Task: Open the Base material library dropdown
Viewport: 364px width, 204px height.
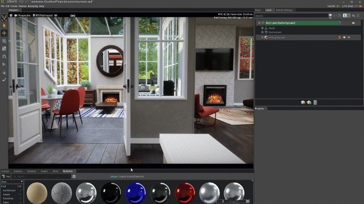Action: (12, 182)
